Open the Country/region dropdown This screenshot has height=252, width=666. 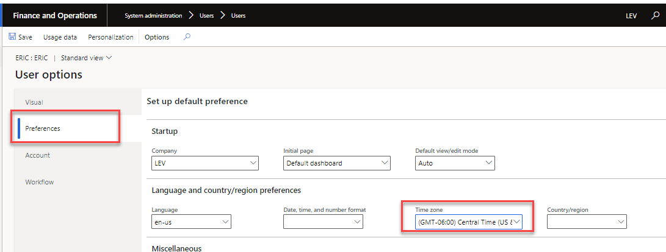tap(587, 222)
